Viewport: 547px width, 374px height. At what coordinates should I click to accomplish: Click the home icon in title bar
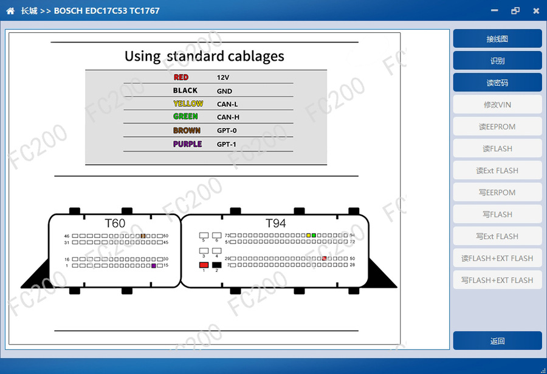click(x=10, y=11)
